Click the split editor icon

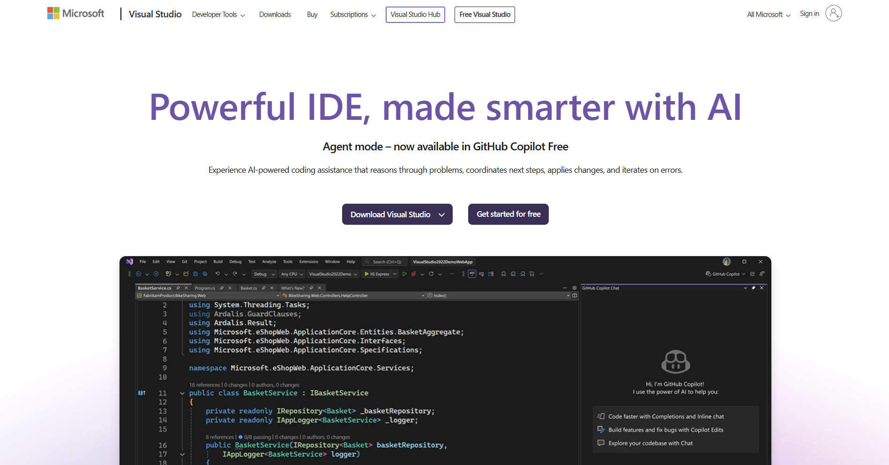click(575, 295)
